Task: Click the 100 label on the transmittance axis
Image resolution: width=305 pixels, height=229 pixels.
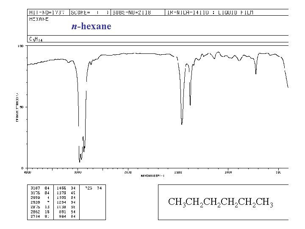Action: coord(20,46)
